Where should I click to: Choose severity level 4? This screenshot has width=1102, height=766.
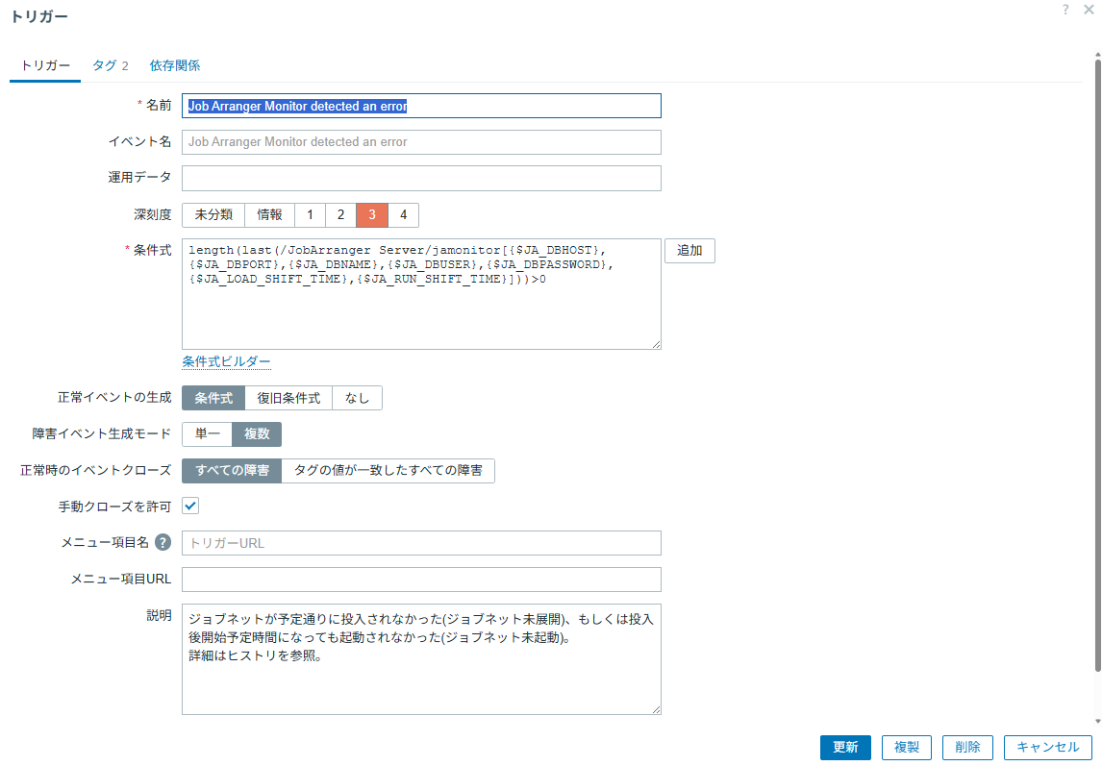[x=404, y=215]
